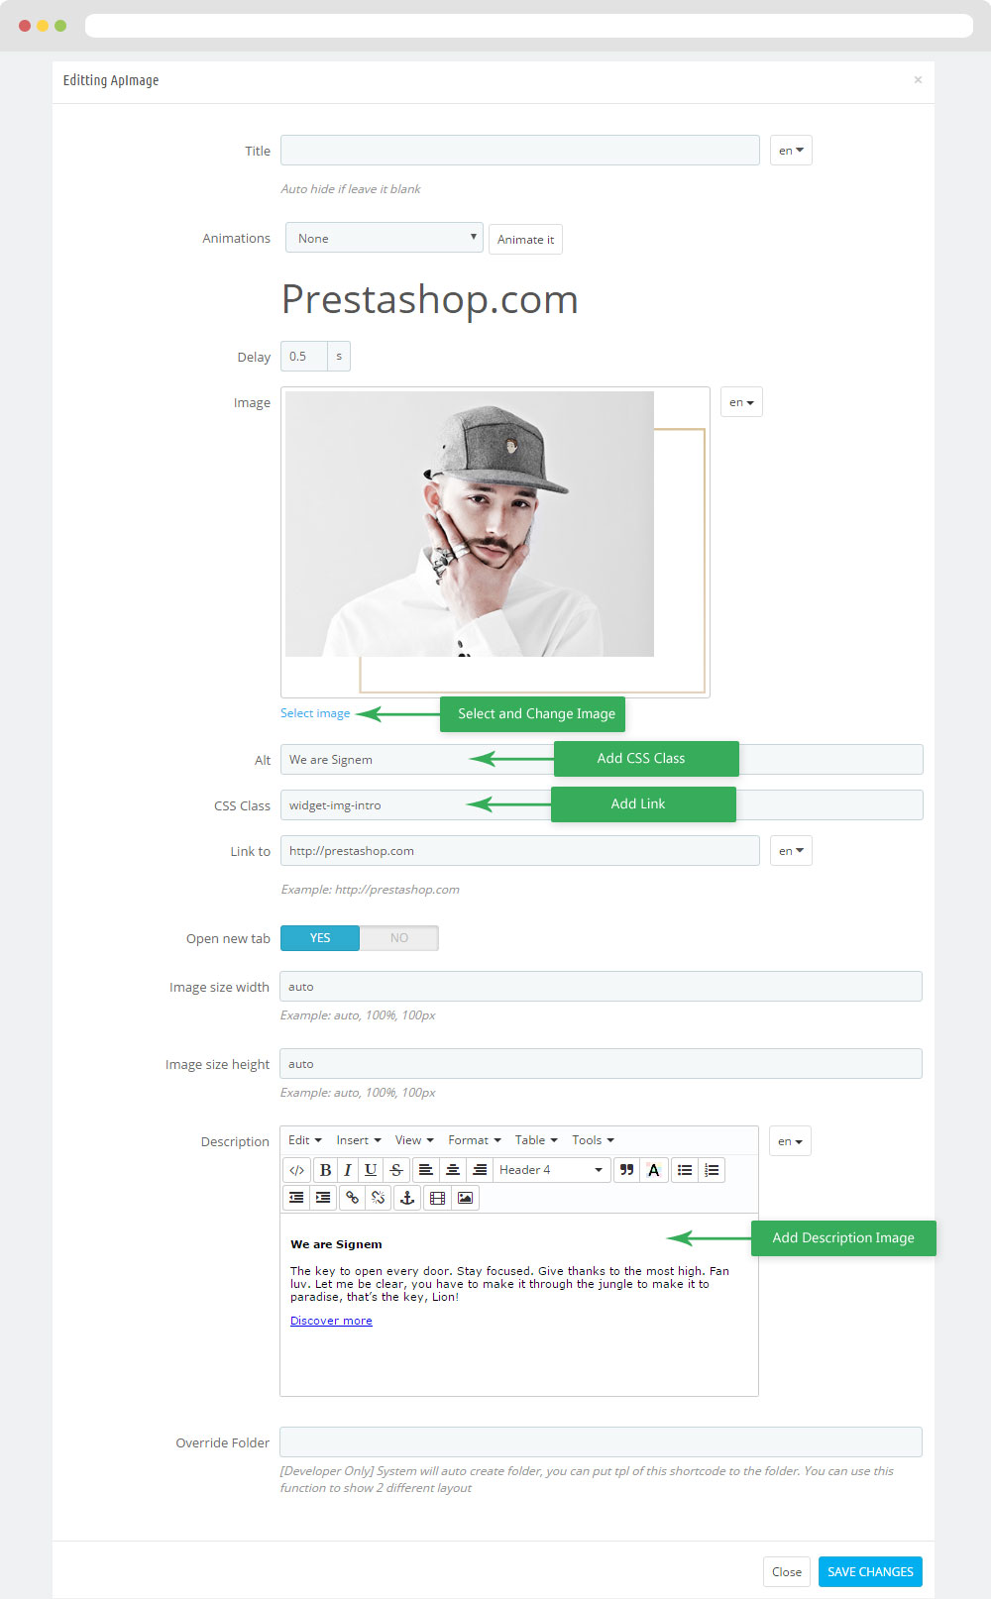Screen dimensions: 991x1599
Task: Set Open new tab to YES
Action: click(320, 938)
